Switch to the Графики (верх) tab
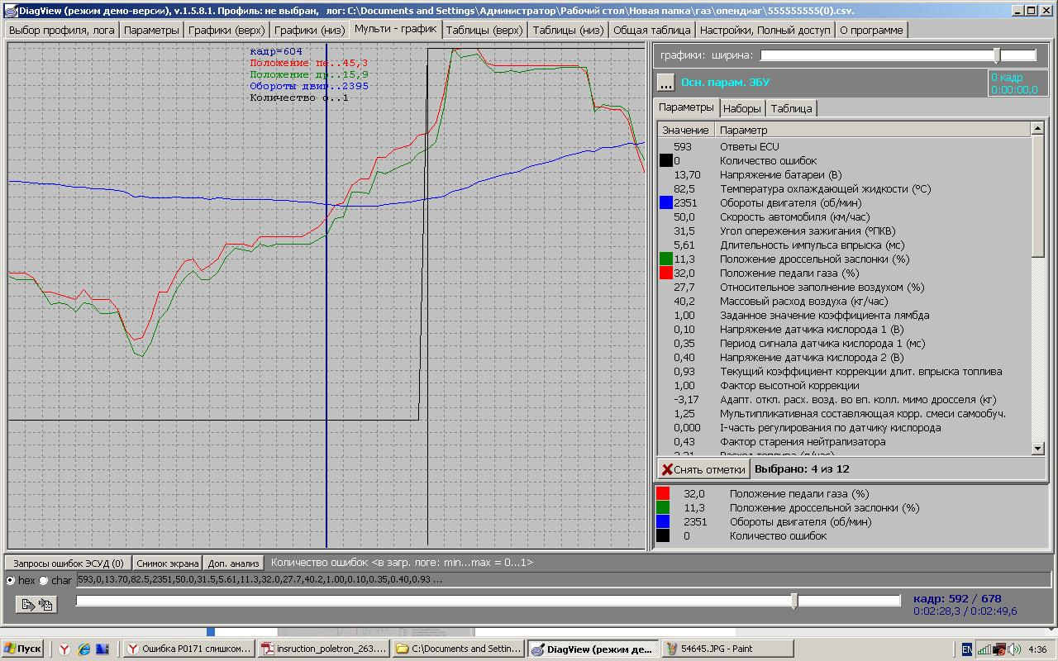The width and height of the screenshot is (1058, 661). click(x=226, y=30)
